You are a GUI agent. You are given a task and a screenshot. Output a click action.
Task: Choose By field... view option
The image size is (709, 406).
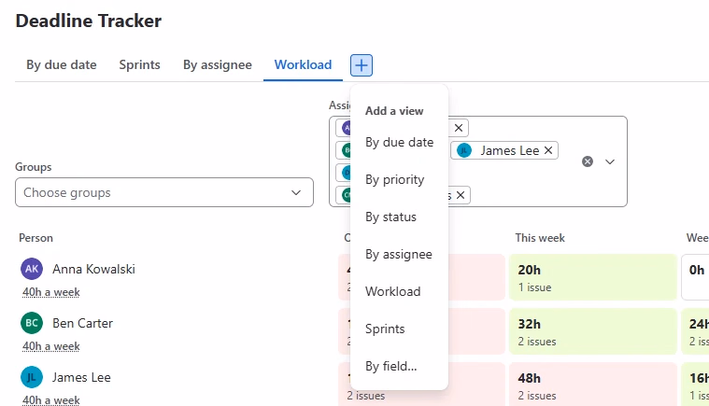coord(399,366)
